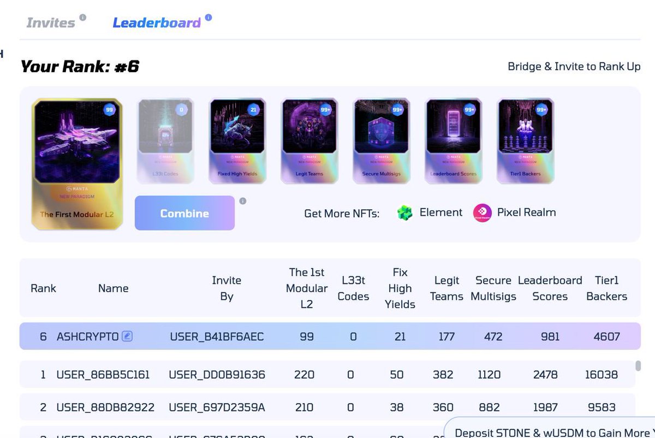The height and width of the screenshot is (438, 655).
Task: Click the ASHCRYPTO name in row 6
Action: click(87, 336)
